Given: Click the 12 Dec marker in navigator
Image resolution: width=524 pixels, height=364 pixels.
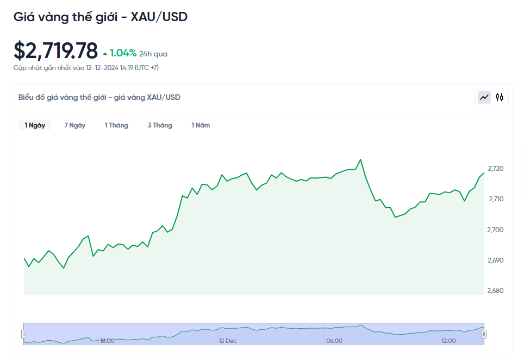Looking at the screenshot, I should click(228, 341).
